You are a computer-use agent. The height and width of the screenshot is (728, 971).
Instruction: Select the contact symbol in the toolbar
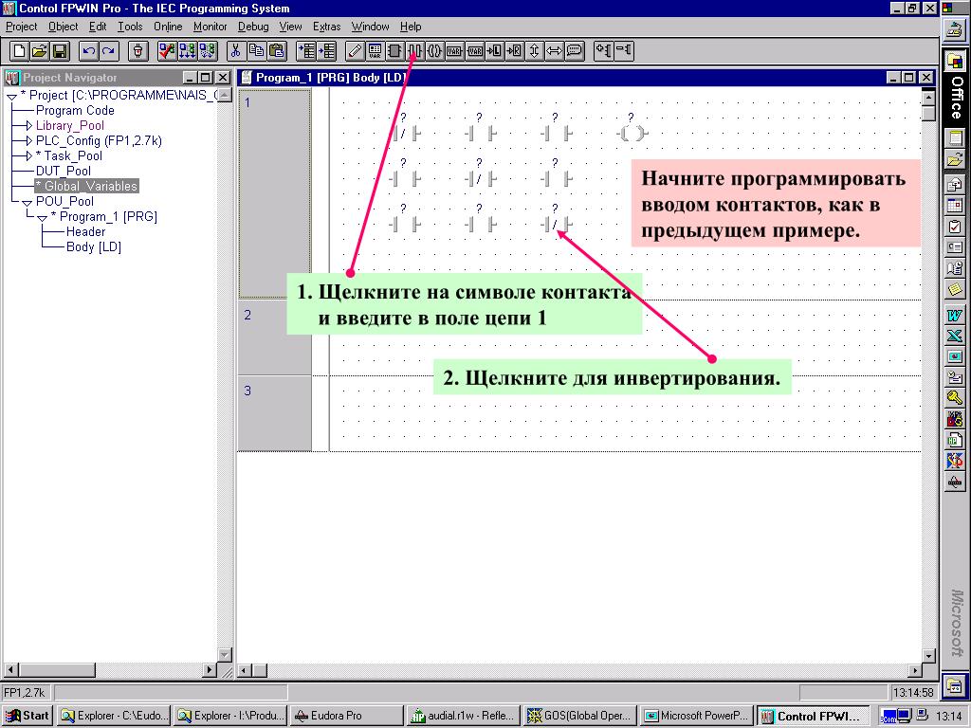click(x=415, y=51)
